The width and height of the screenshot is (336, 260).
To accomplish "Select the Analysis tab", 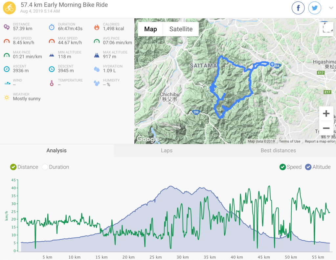I will click(56, 150).
